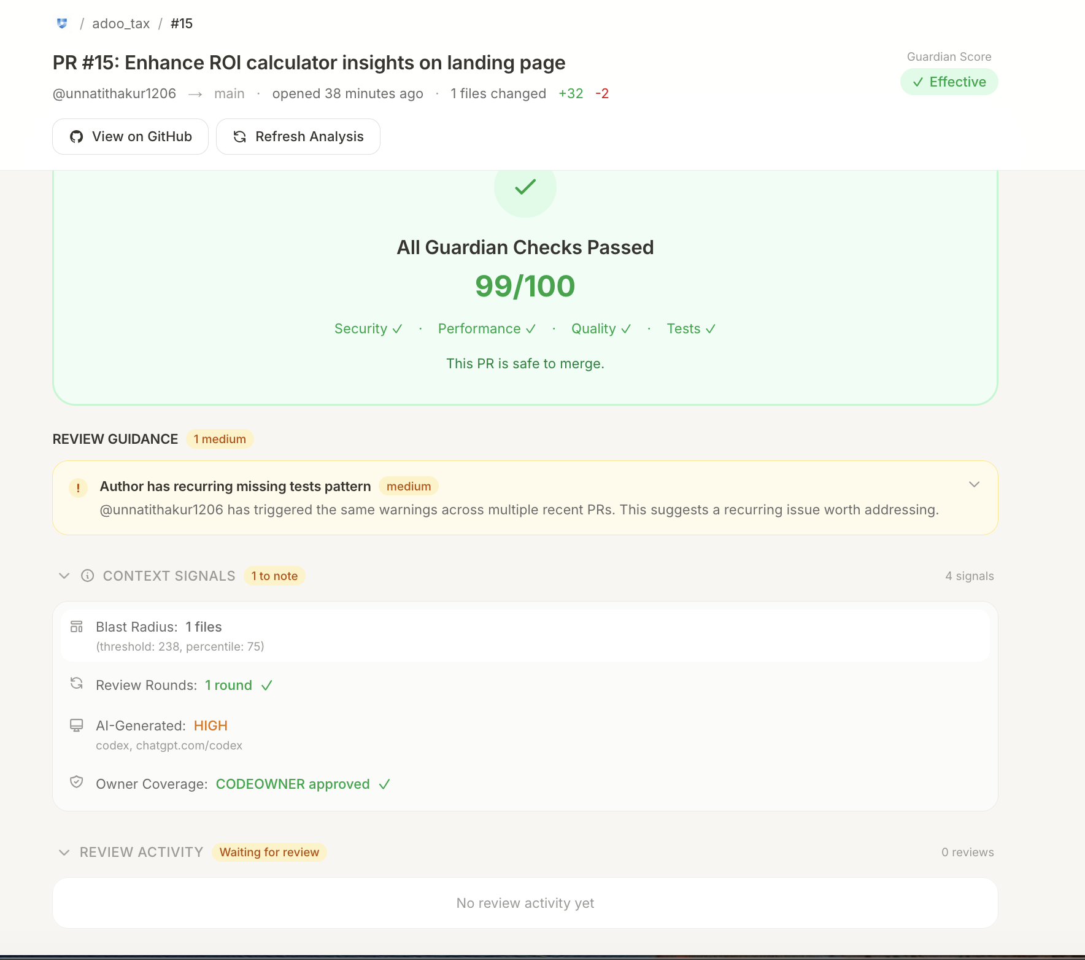This screenshot has width=1085, height=960.
Task: Click the Owner Coverage shield icon
Action: [x=76, y=781]
